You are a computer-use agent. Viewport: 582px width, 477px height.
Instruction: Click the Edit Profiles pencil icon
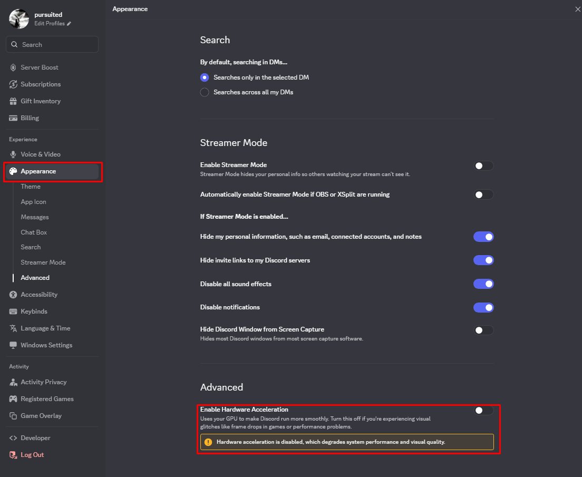click(x=69, y=23)
